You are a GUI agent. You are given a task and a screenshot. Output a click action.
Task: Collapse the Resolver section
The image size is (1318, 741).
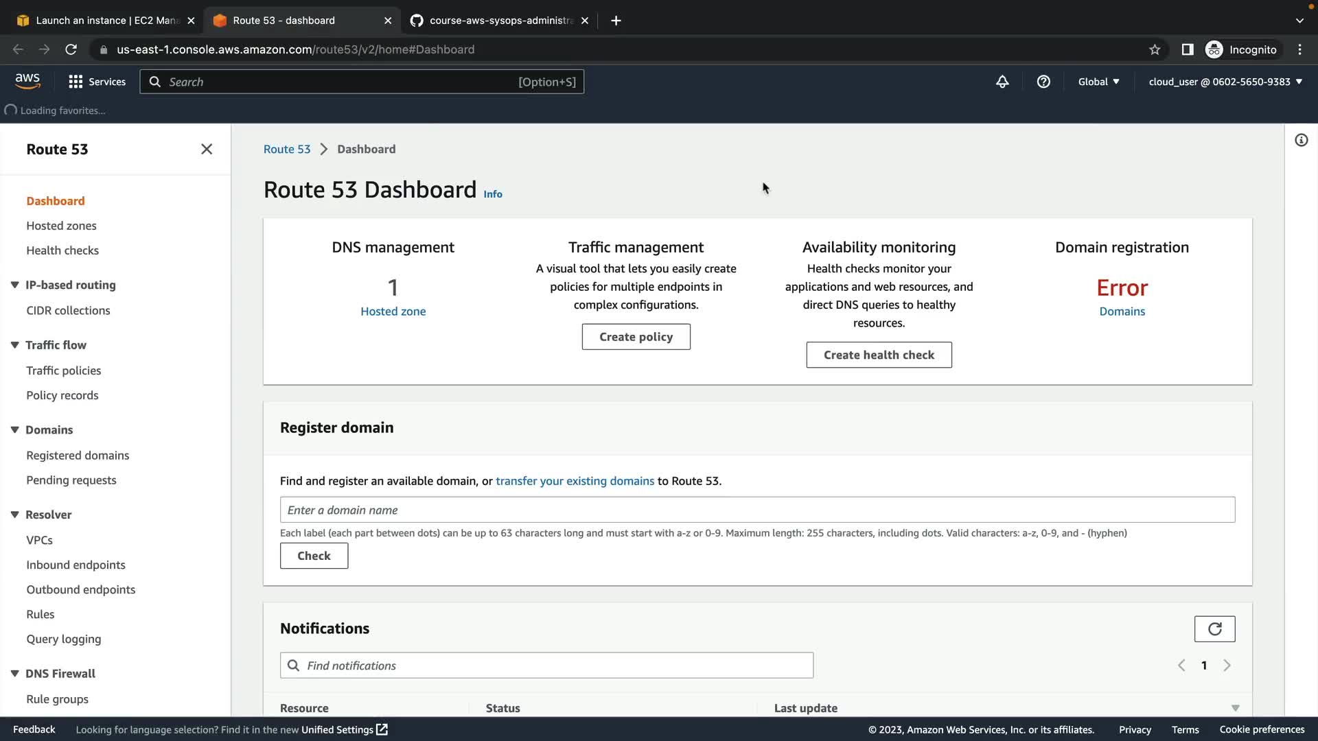pos(15,515)
